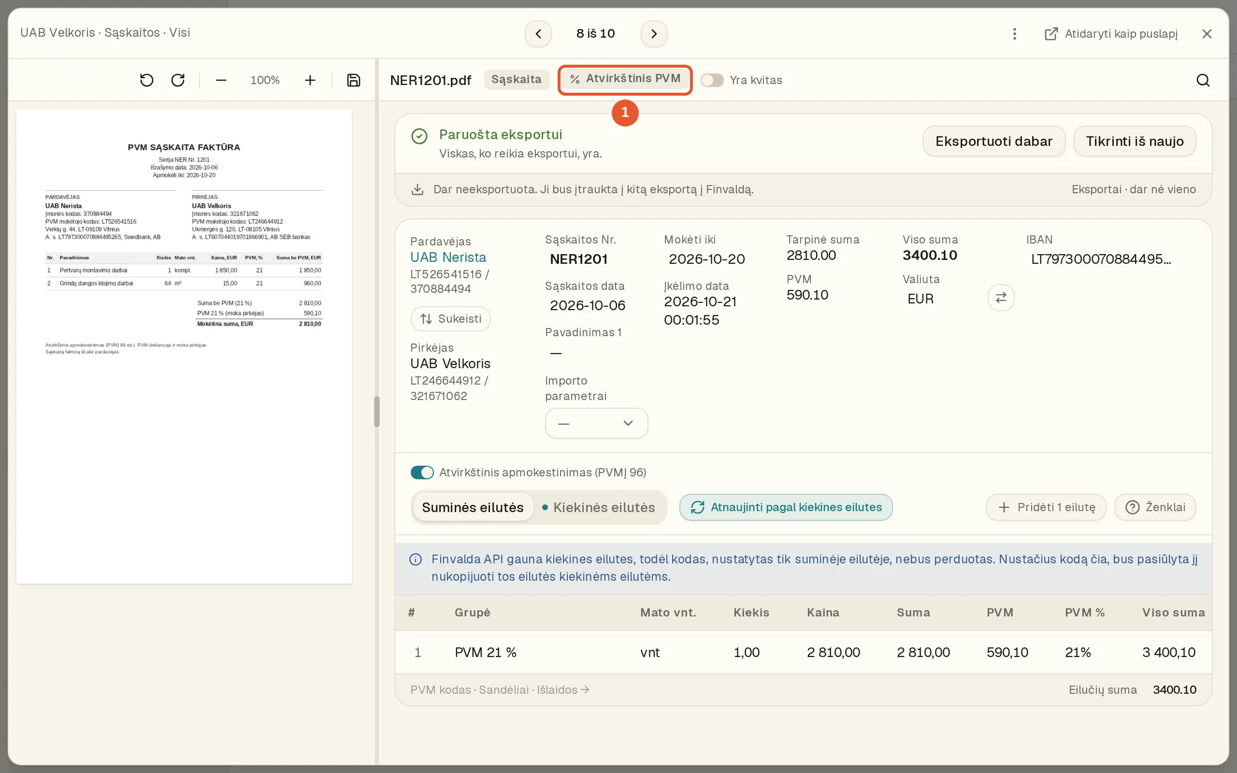Switch to Kiekinės eilutės tab
Viewport: 1237px width, 773px height.
[599, 507]
